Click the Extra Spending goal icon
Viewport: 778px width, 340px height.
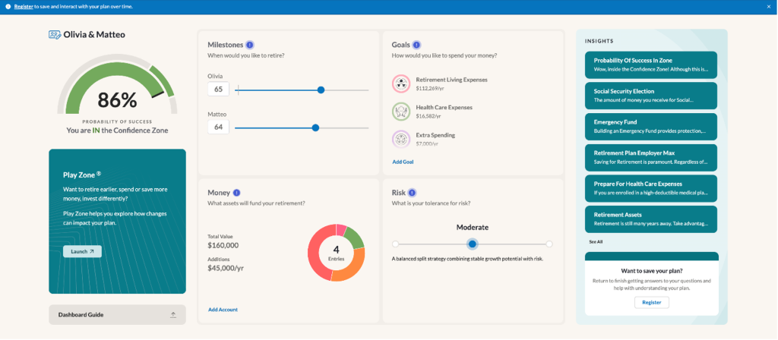click(401, 139)
